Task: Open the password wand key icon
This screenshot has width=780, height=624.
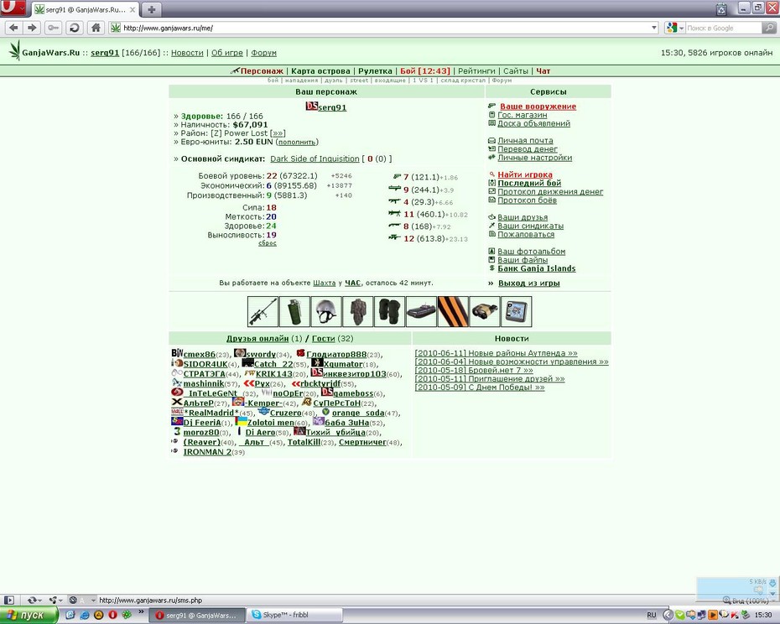Action: click(x=53, y=28)
